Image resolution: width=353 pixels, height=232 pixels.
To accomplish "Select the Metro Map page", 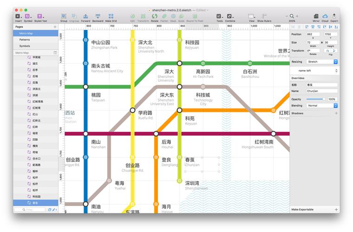I will point(36,33).
